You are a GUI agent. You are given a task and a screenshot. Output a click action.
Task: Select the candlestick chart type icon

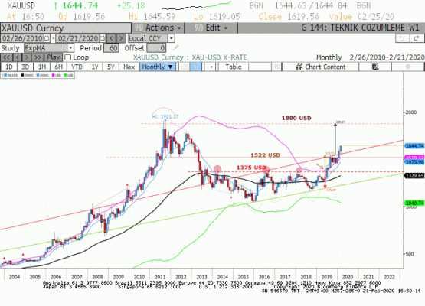tap(196, 67)
